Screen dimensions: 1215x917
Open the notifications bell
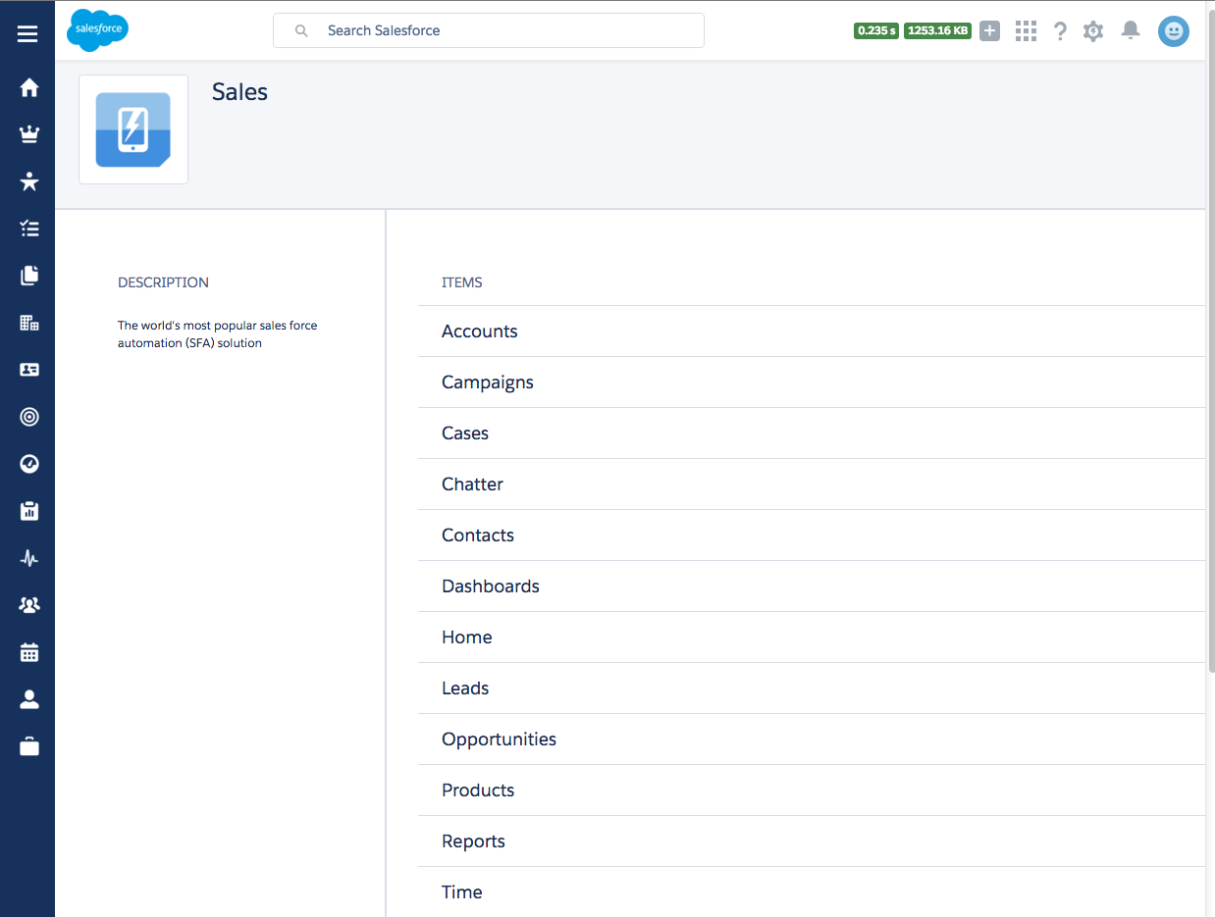pyautogui.click(x=1131, y=30)
